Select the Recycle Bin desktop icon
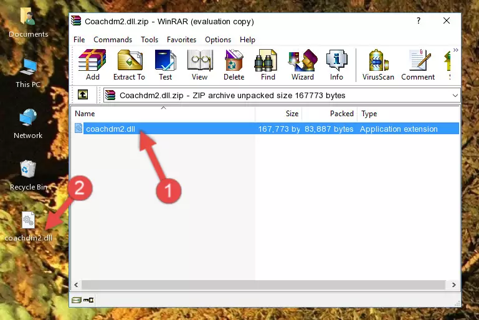This screenshot has height=320, width=479. pyautogui.click(x=28, y=175)
